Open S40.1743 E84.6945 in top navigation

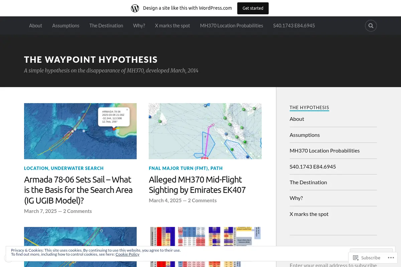[294, 26]
